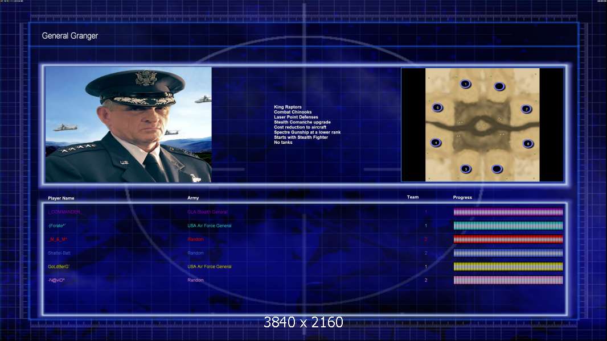
Task: Click the King Raptors ability line
Action: click(288, 107)
